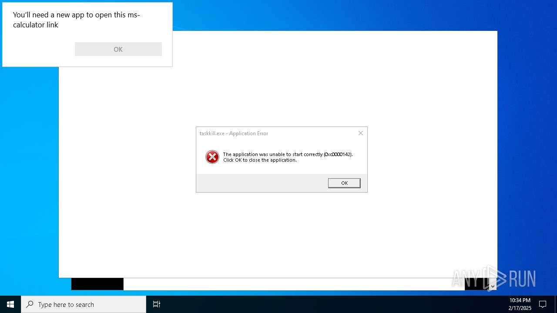Click the taskbar search box

(84, 304)
